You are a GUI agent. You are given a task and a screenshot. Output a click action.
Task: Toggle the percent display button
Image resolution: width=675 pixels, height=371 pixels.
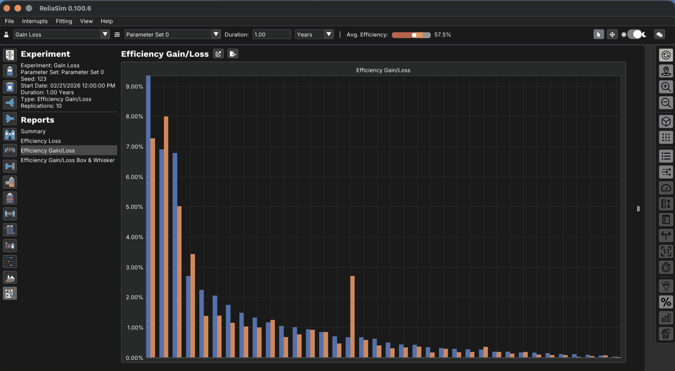pyautogui.click(x=666, y=302)
